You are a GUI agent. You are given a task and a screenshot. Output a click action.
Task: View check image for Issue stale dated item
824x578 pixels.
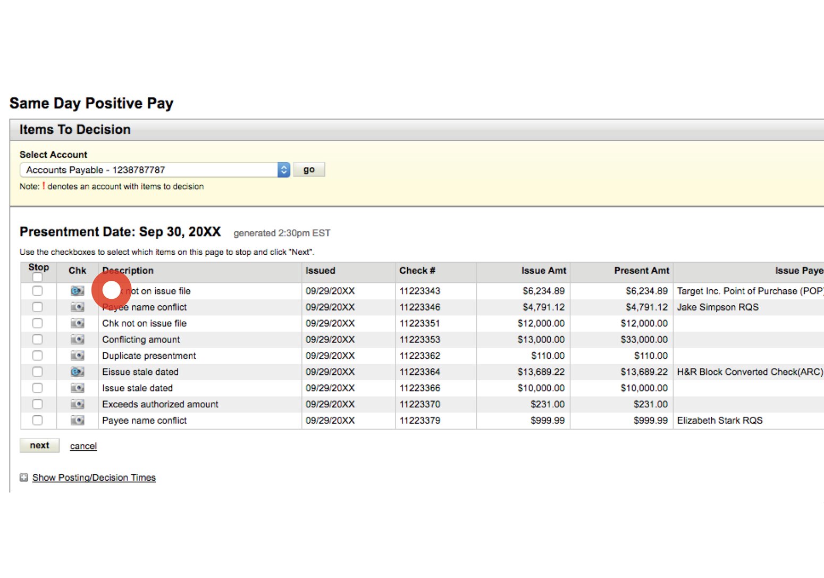tap(77, 388)
